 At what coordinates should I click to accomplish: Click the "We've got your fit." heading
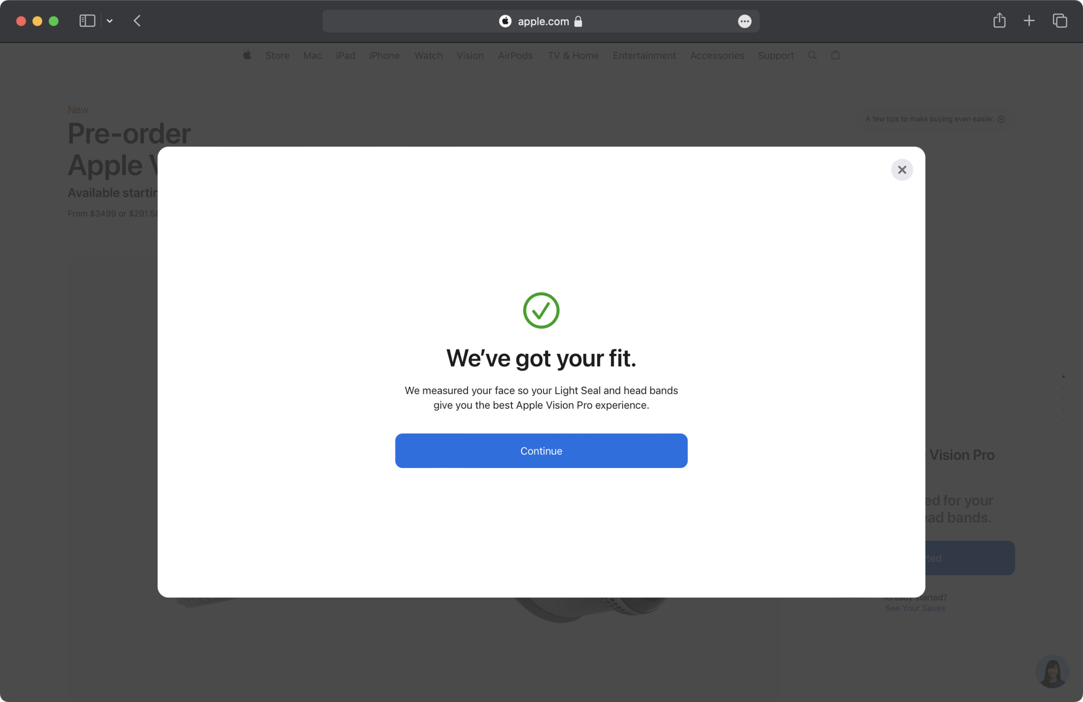541,358
